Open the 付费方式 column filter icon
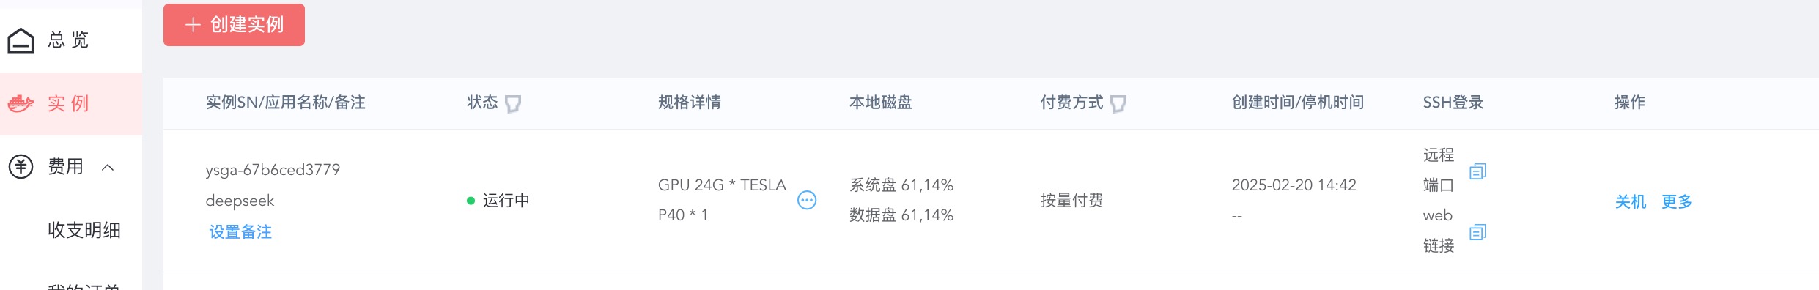 pos(1118,104)
